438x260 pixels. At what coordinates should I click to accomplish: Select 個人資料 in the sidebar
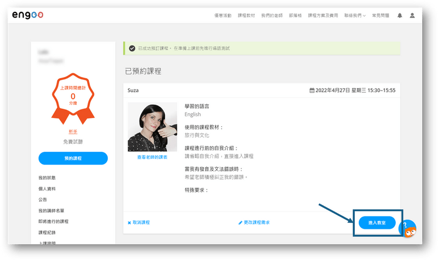coord(47,189)
